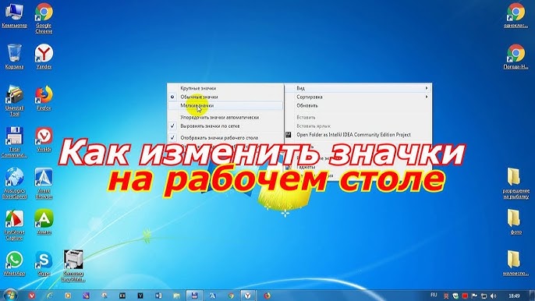This screenshot has width=535, height=301.
Task: Select the Skype desktop shortcut
Action: click(44, 264)
